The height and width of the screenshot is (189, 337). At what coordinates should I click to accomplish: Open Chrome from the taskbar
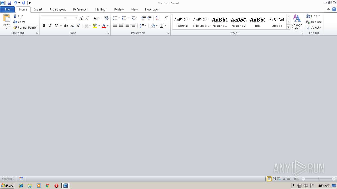(x=47, y=186)
